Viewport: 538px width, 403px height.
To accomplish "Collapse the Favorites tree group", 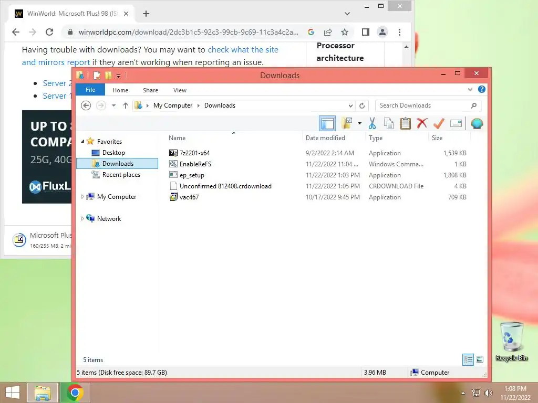I will pyautogui.click(x=82, y=141).
